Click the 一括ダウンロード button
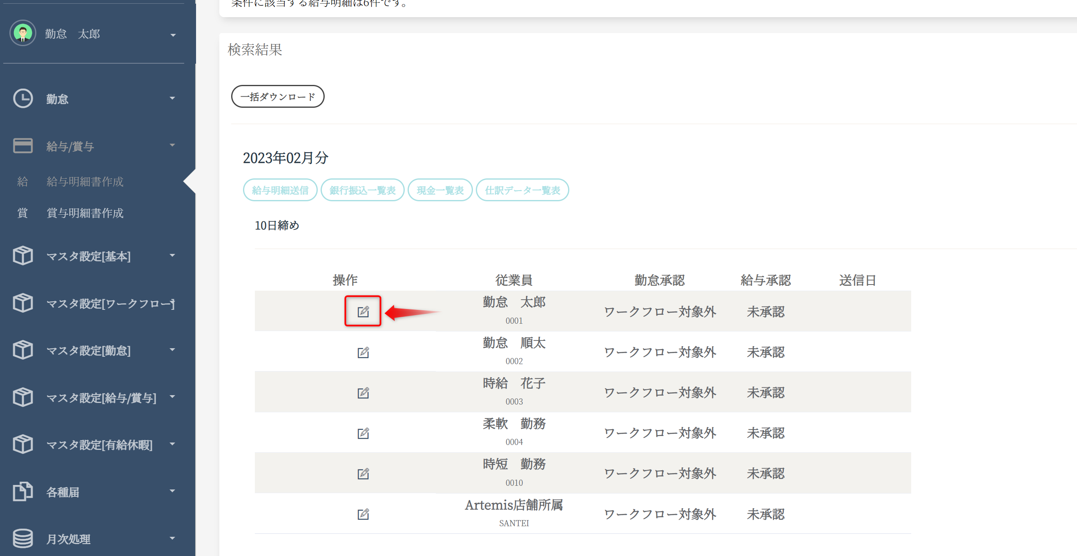The height and width of the screenshot is (556, 1077). coord(278,97)
